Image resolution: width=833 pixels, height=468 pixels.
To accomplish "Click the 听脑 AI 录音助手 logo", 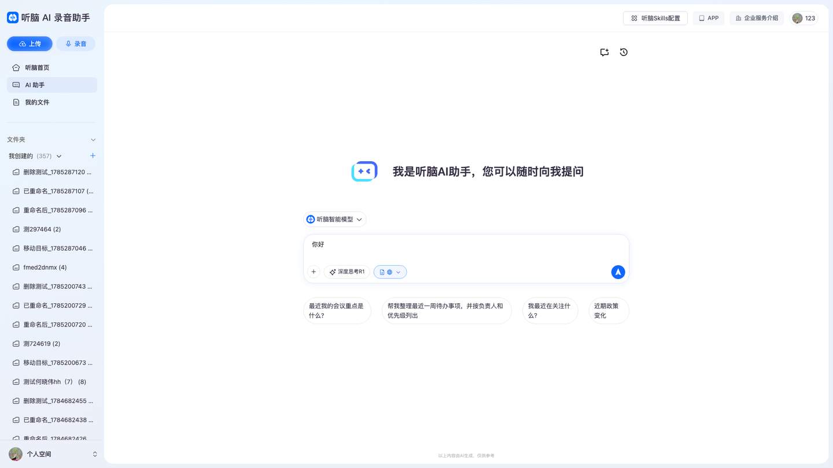I will tap(49, 17).
